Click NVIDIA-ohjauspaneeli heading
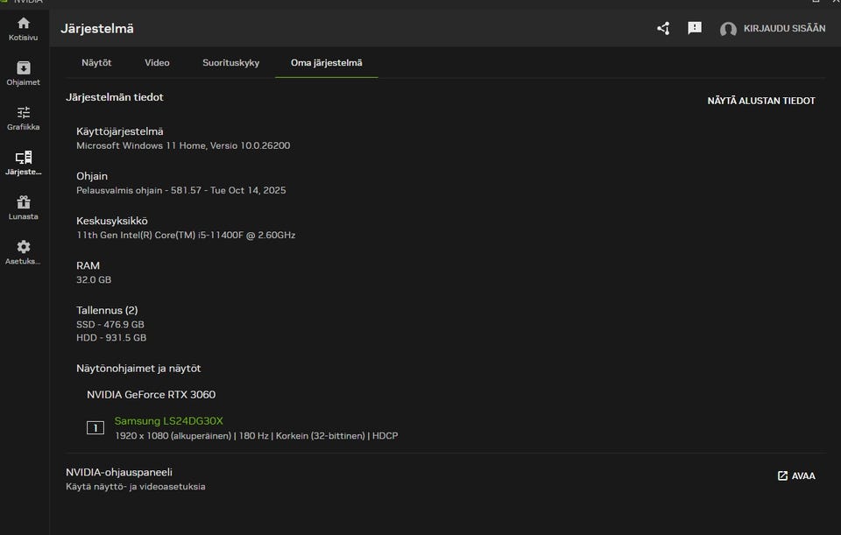841x535 pixels. pyautogui.click(x=119, y=472)
